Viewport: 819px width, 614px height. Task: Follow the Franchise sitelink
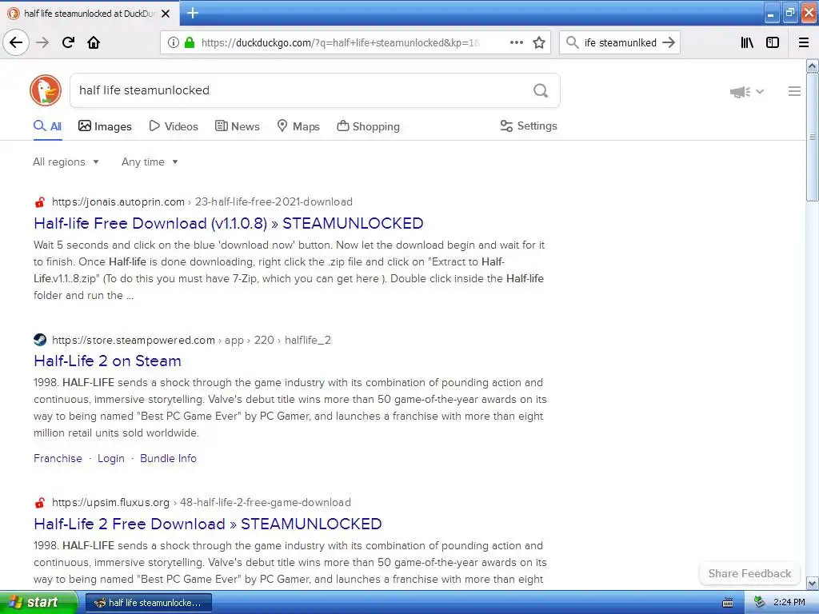click(58, 458)
